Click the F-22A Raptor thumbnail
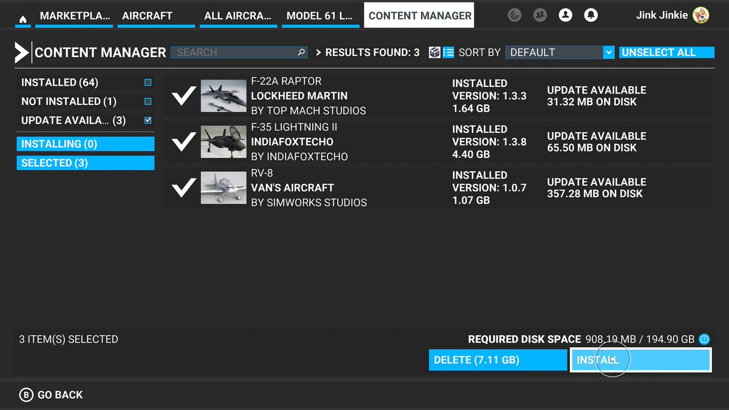This screenshot has height=410, width=729. 223,96
